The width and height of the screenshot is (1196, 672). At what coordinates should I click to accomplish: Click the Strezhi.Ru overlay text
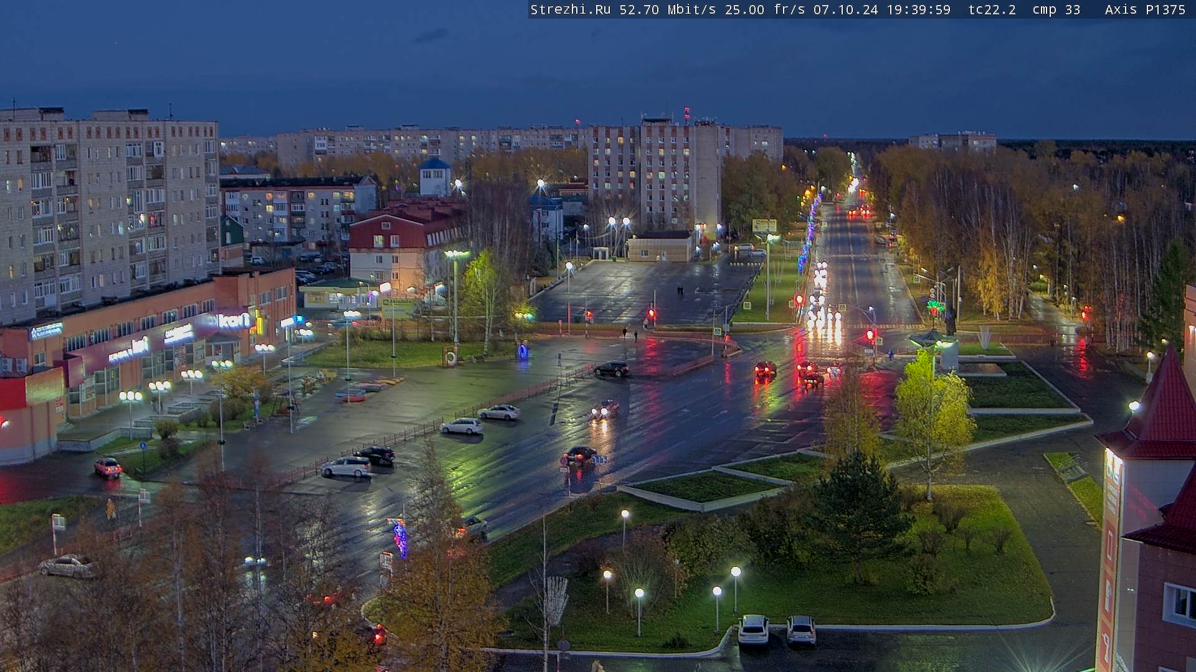570,9
